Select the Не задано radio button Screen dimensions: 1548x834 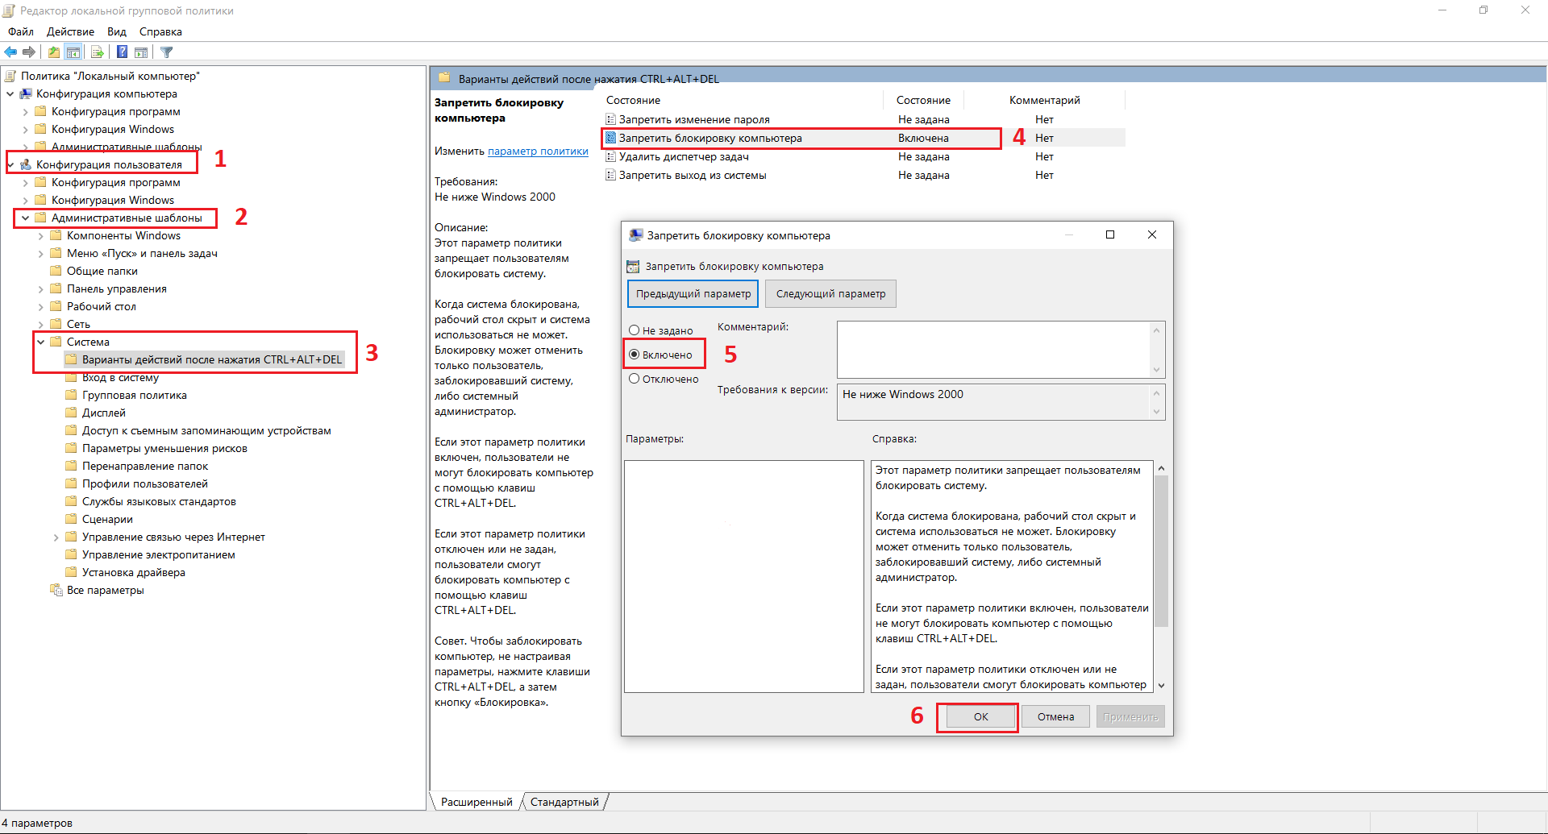coord(635,330)
